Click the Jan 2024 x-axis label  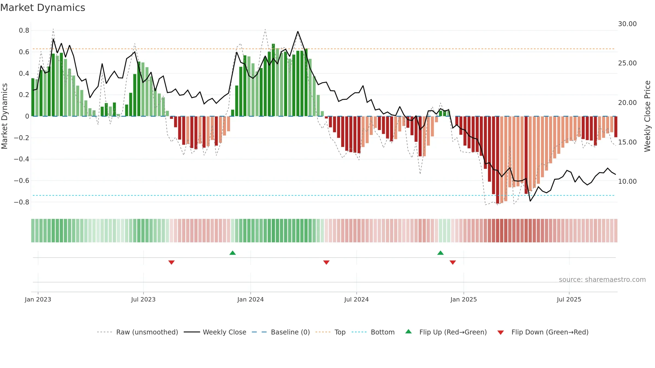coord(251,299)
